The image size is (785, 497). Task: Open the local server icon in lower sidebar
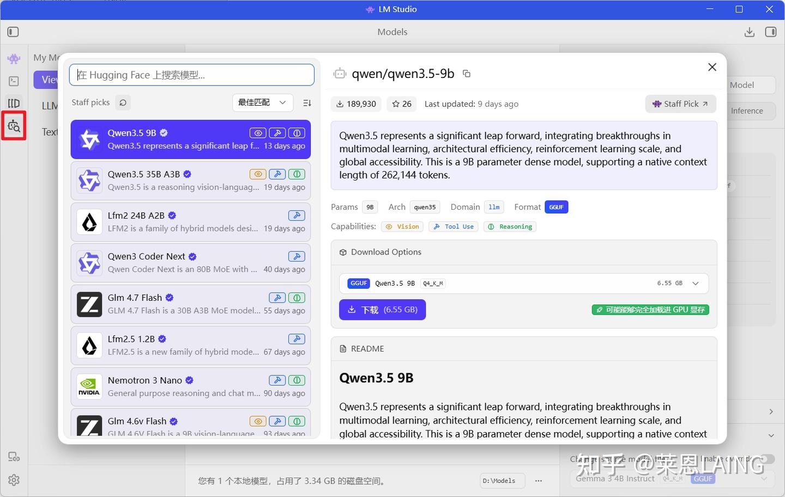[14, 457]
